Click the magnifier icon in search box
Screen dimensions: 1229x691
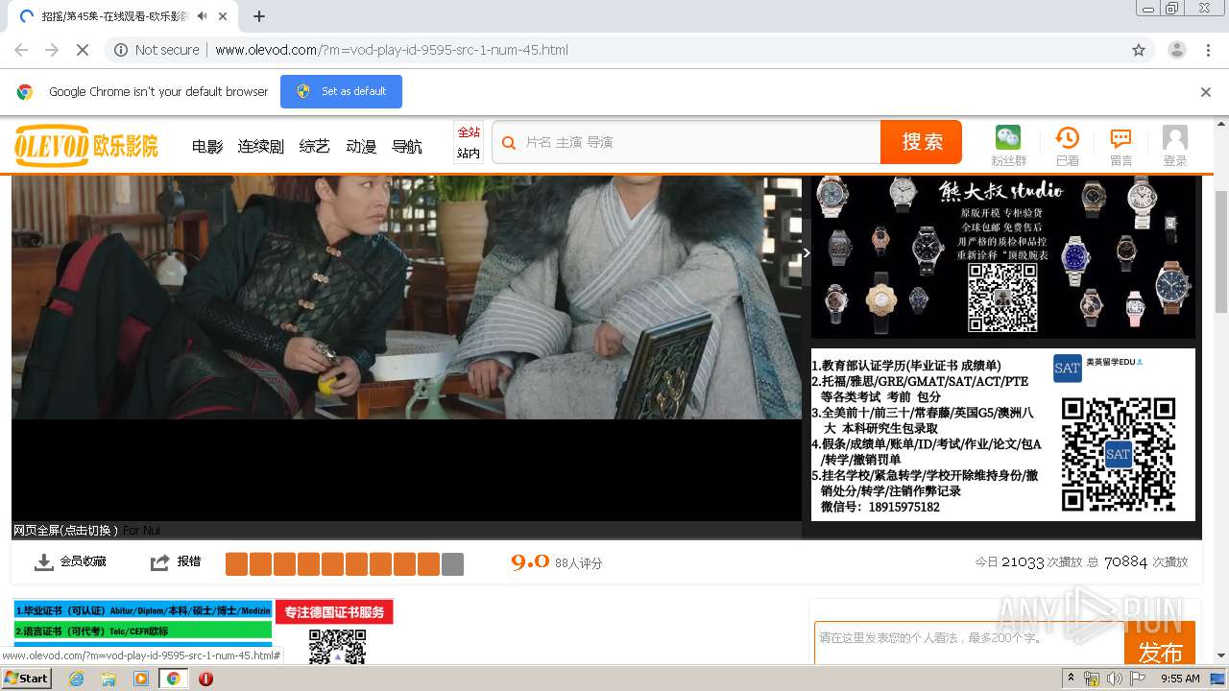point(509,142)
